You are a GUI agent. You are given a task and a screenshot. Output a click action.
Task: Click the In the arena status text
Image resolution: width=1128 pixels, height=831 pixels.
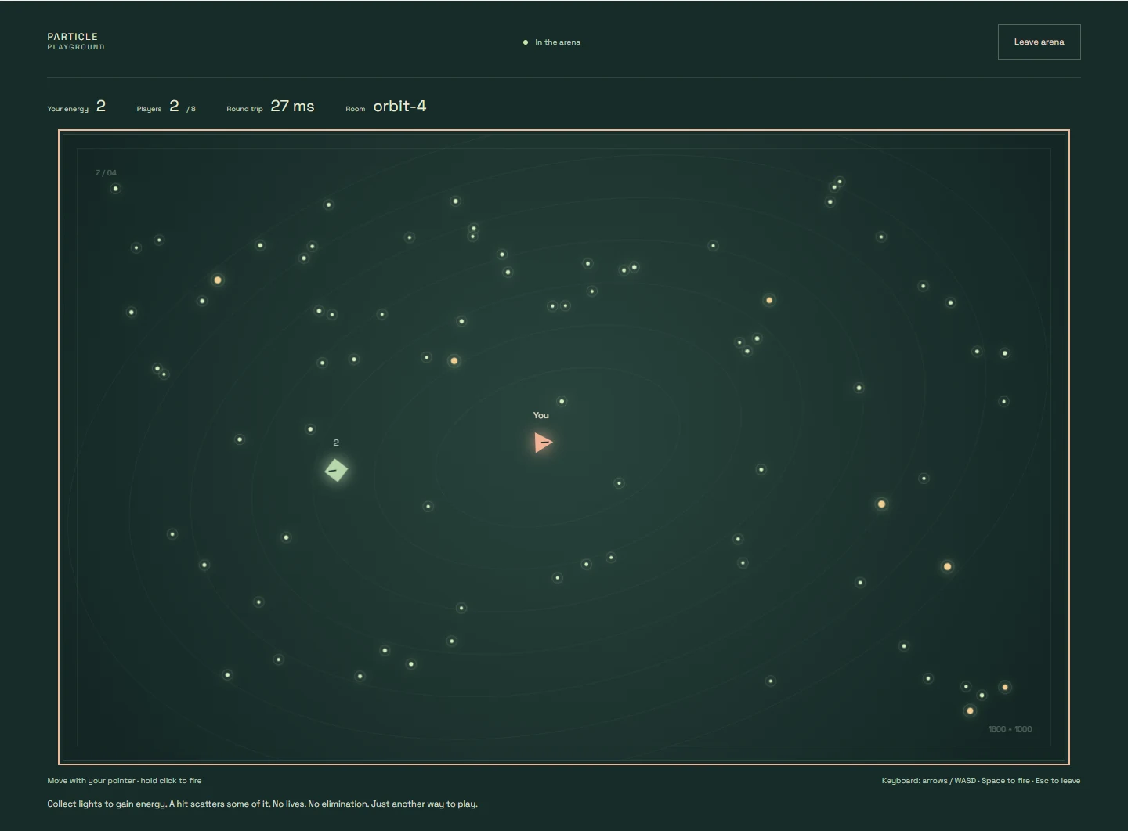(x=558, y=42)
